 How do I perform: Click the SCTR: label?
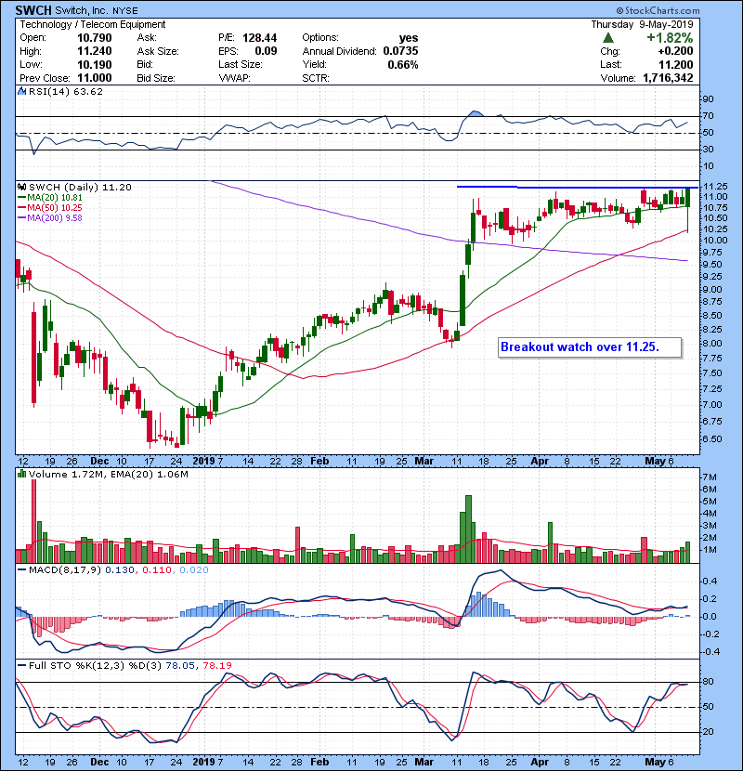click(316, 78)
